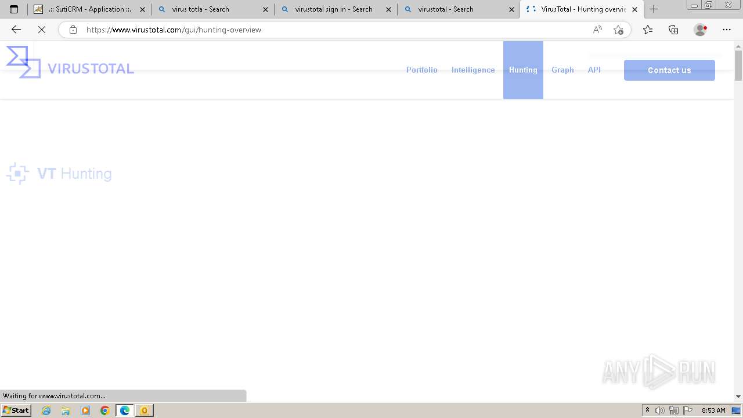Open the Graph menu
The image size is (743, 418).
coord(562,70)
